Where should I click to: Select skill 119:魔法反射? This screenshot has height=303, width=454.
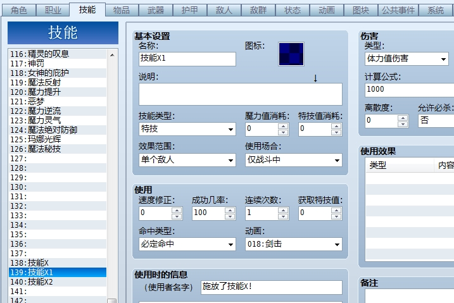(x=58, y=83)
